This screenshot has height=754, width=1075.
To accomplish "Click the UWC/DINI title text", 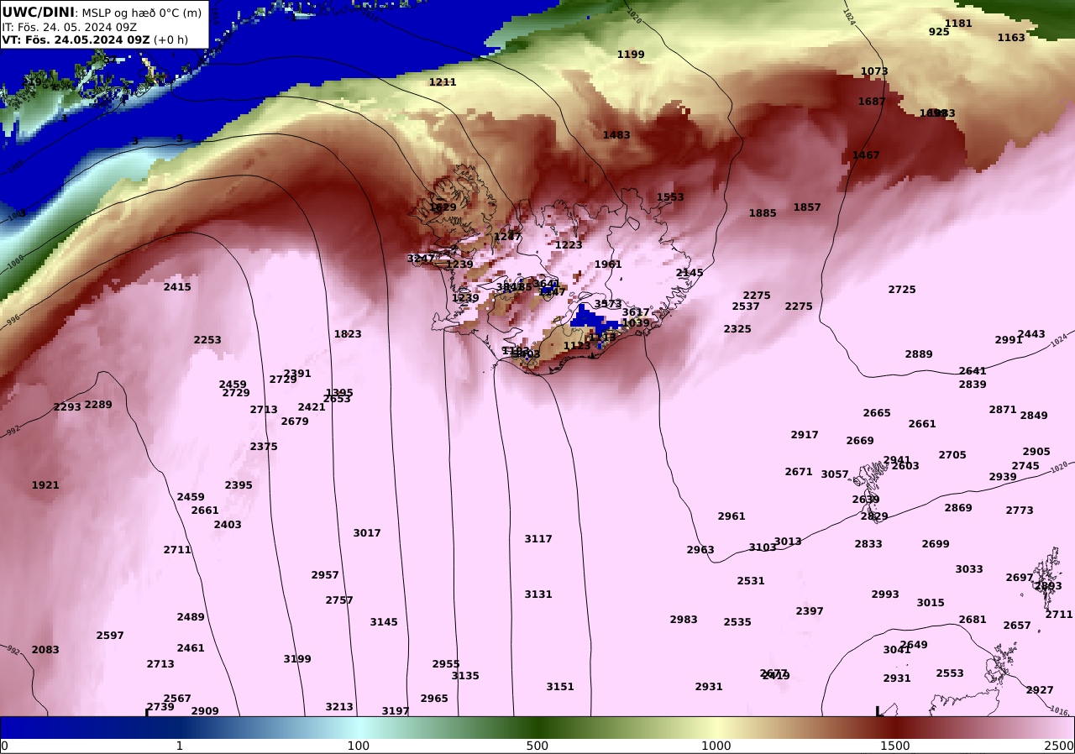I will [39, 12].
